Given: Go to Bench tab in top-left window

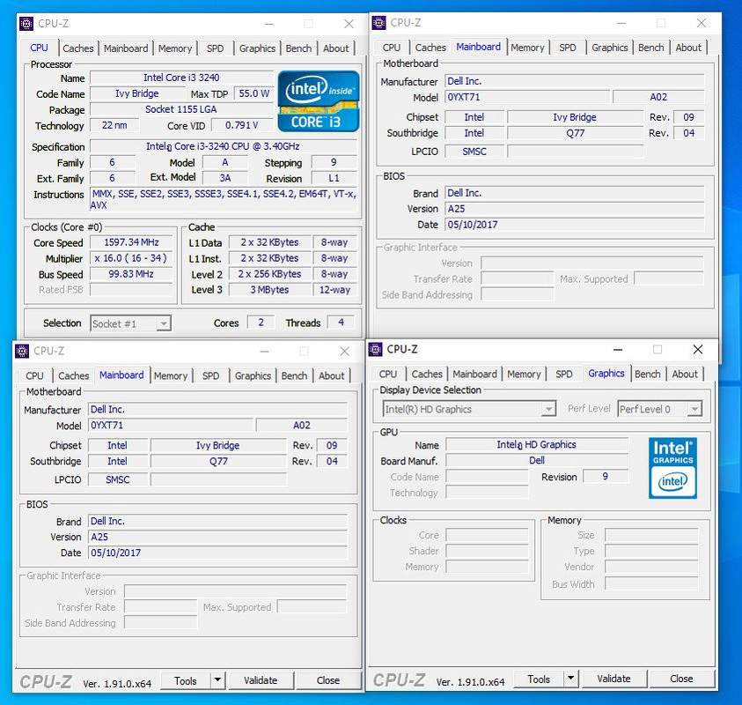Looking at the screenshot, I should pos(298,48).
